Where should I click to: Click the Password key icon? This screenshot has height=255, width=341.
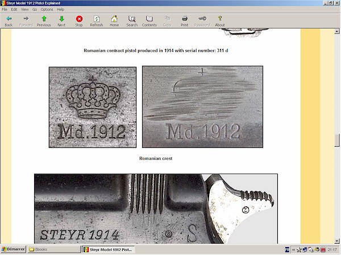point(202,19)
